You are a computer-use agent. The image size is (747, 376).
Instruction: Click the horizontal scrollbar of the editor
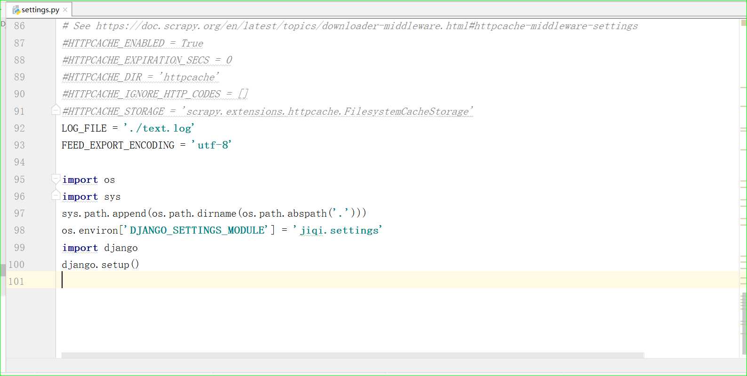click(x=353, y=355)
